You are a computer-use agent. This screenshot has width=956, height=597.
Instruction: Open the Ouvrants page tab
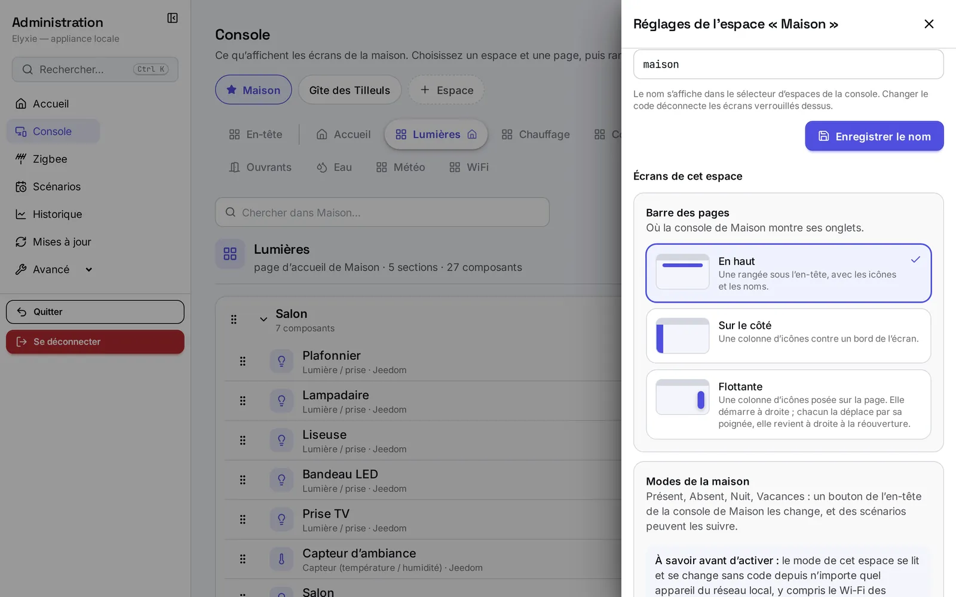pos(261,167)
